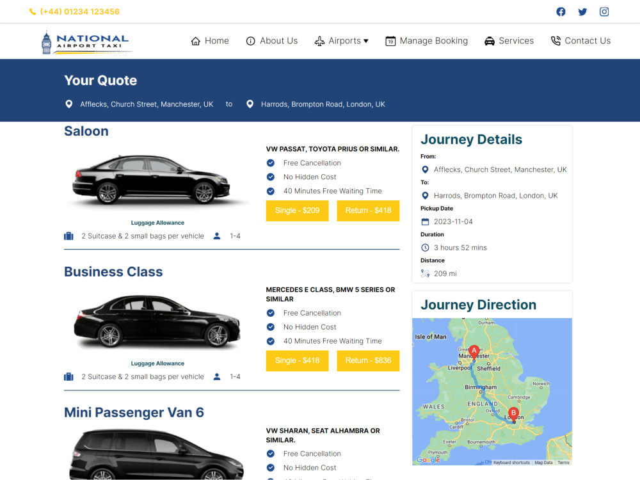Viewport: 640px width, 480px height.
Task: Click the taxi car icon beside Services
Action: click(x=490, y=41)
